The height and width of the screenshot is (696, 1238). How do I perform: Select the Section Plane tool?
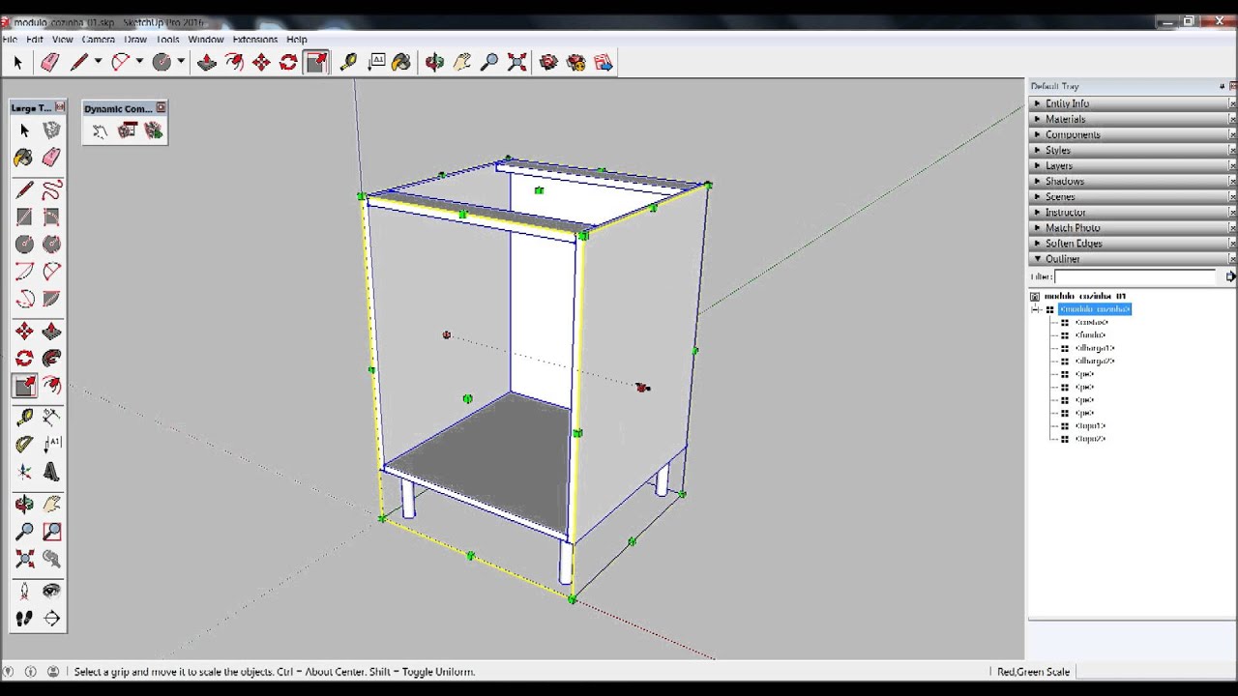click(51, 619)
